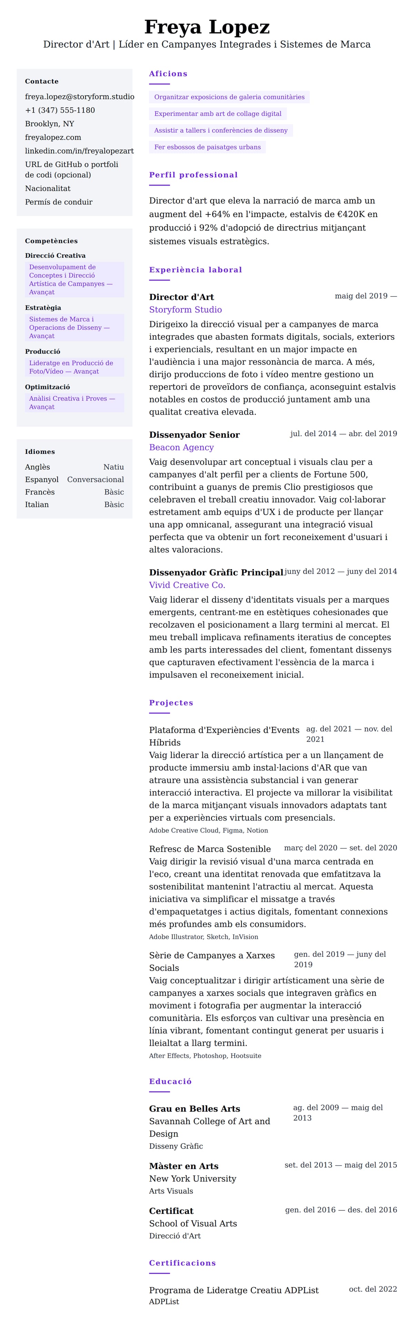414x1324 pixels.
Task: Click the 'Màster en Arts' degree title
Action: [184, 1166]
